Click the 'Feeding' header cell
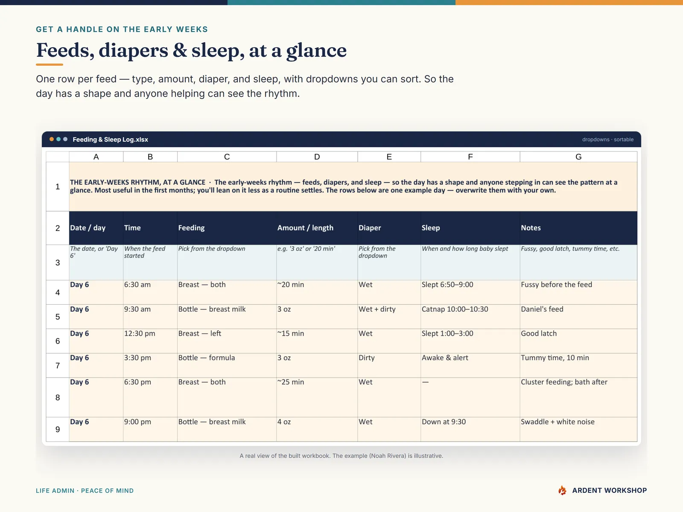This screenshot has width=683, height=512. click(227, 228)
